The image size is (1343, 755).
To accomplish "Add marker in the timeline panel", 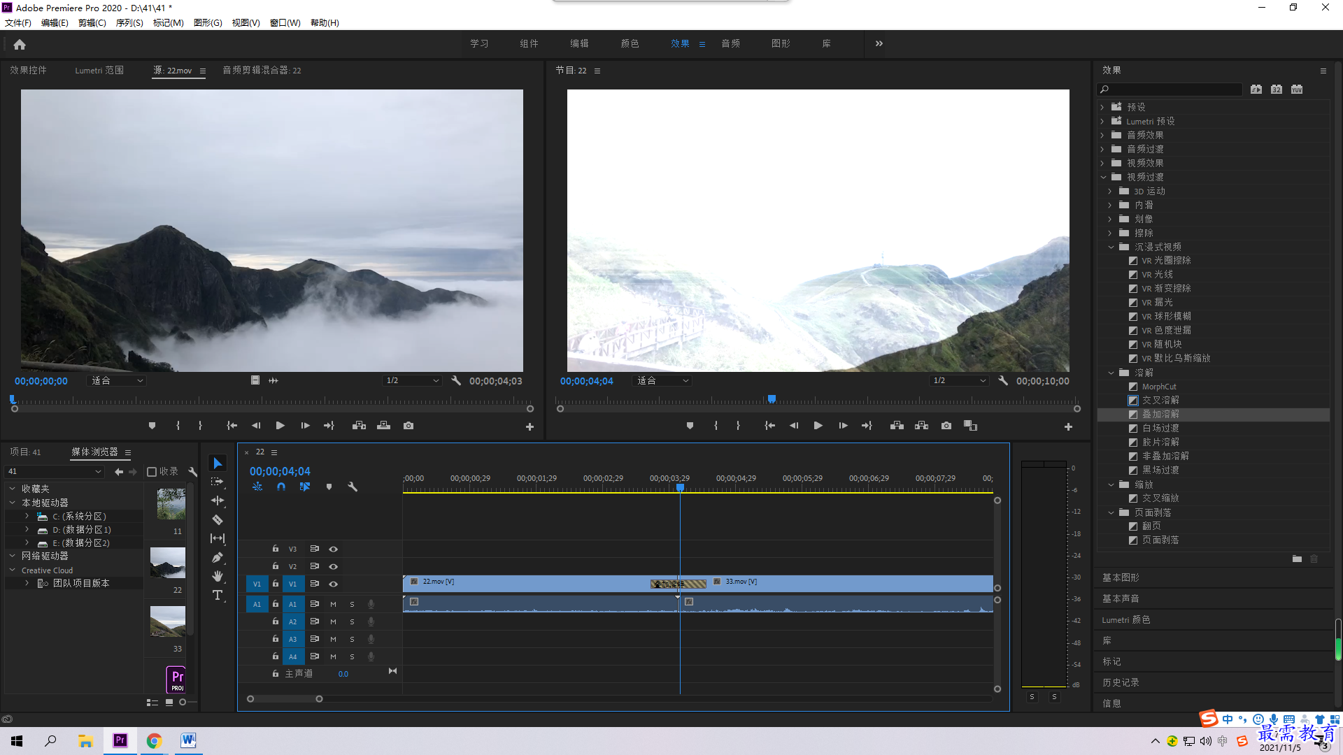I will pyautogui.click(x=329, y=487).
